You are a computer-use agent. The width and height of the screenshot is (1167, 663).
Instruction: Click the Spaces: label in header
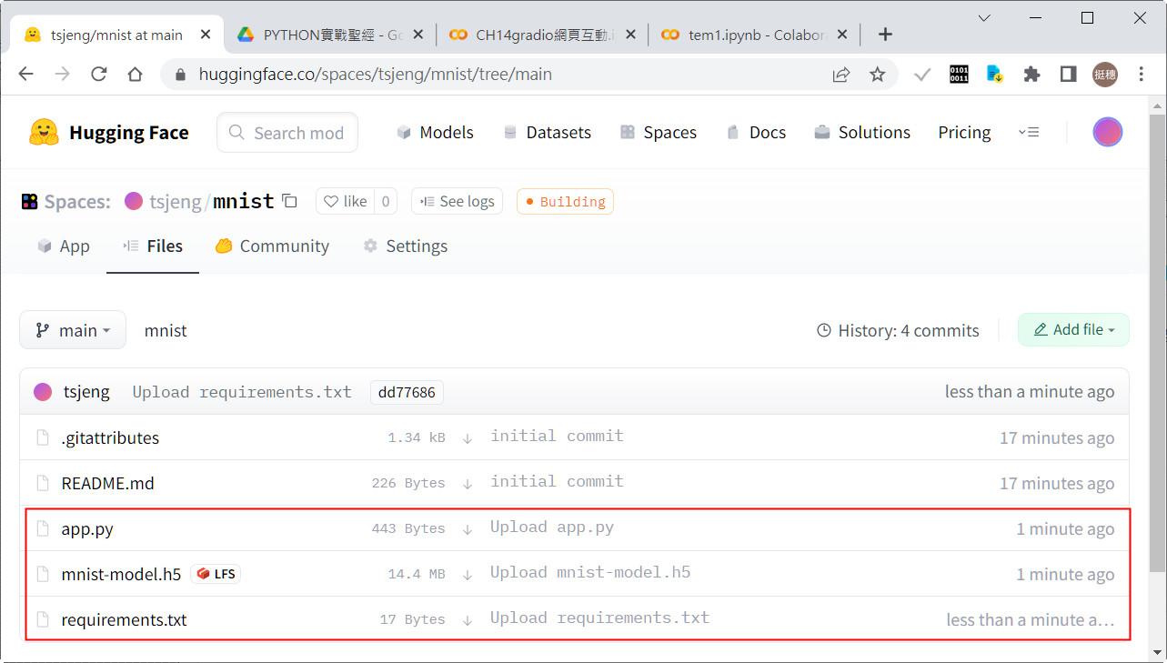click(x=77, y=201)
